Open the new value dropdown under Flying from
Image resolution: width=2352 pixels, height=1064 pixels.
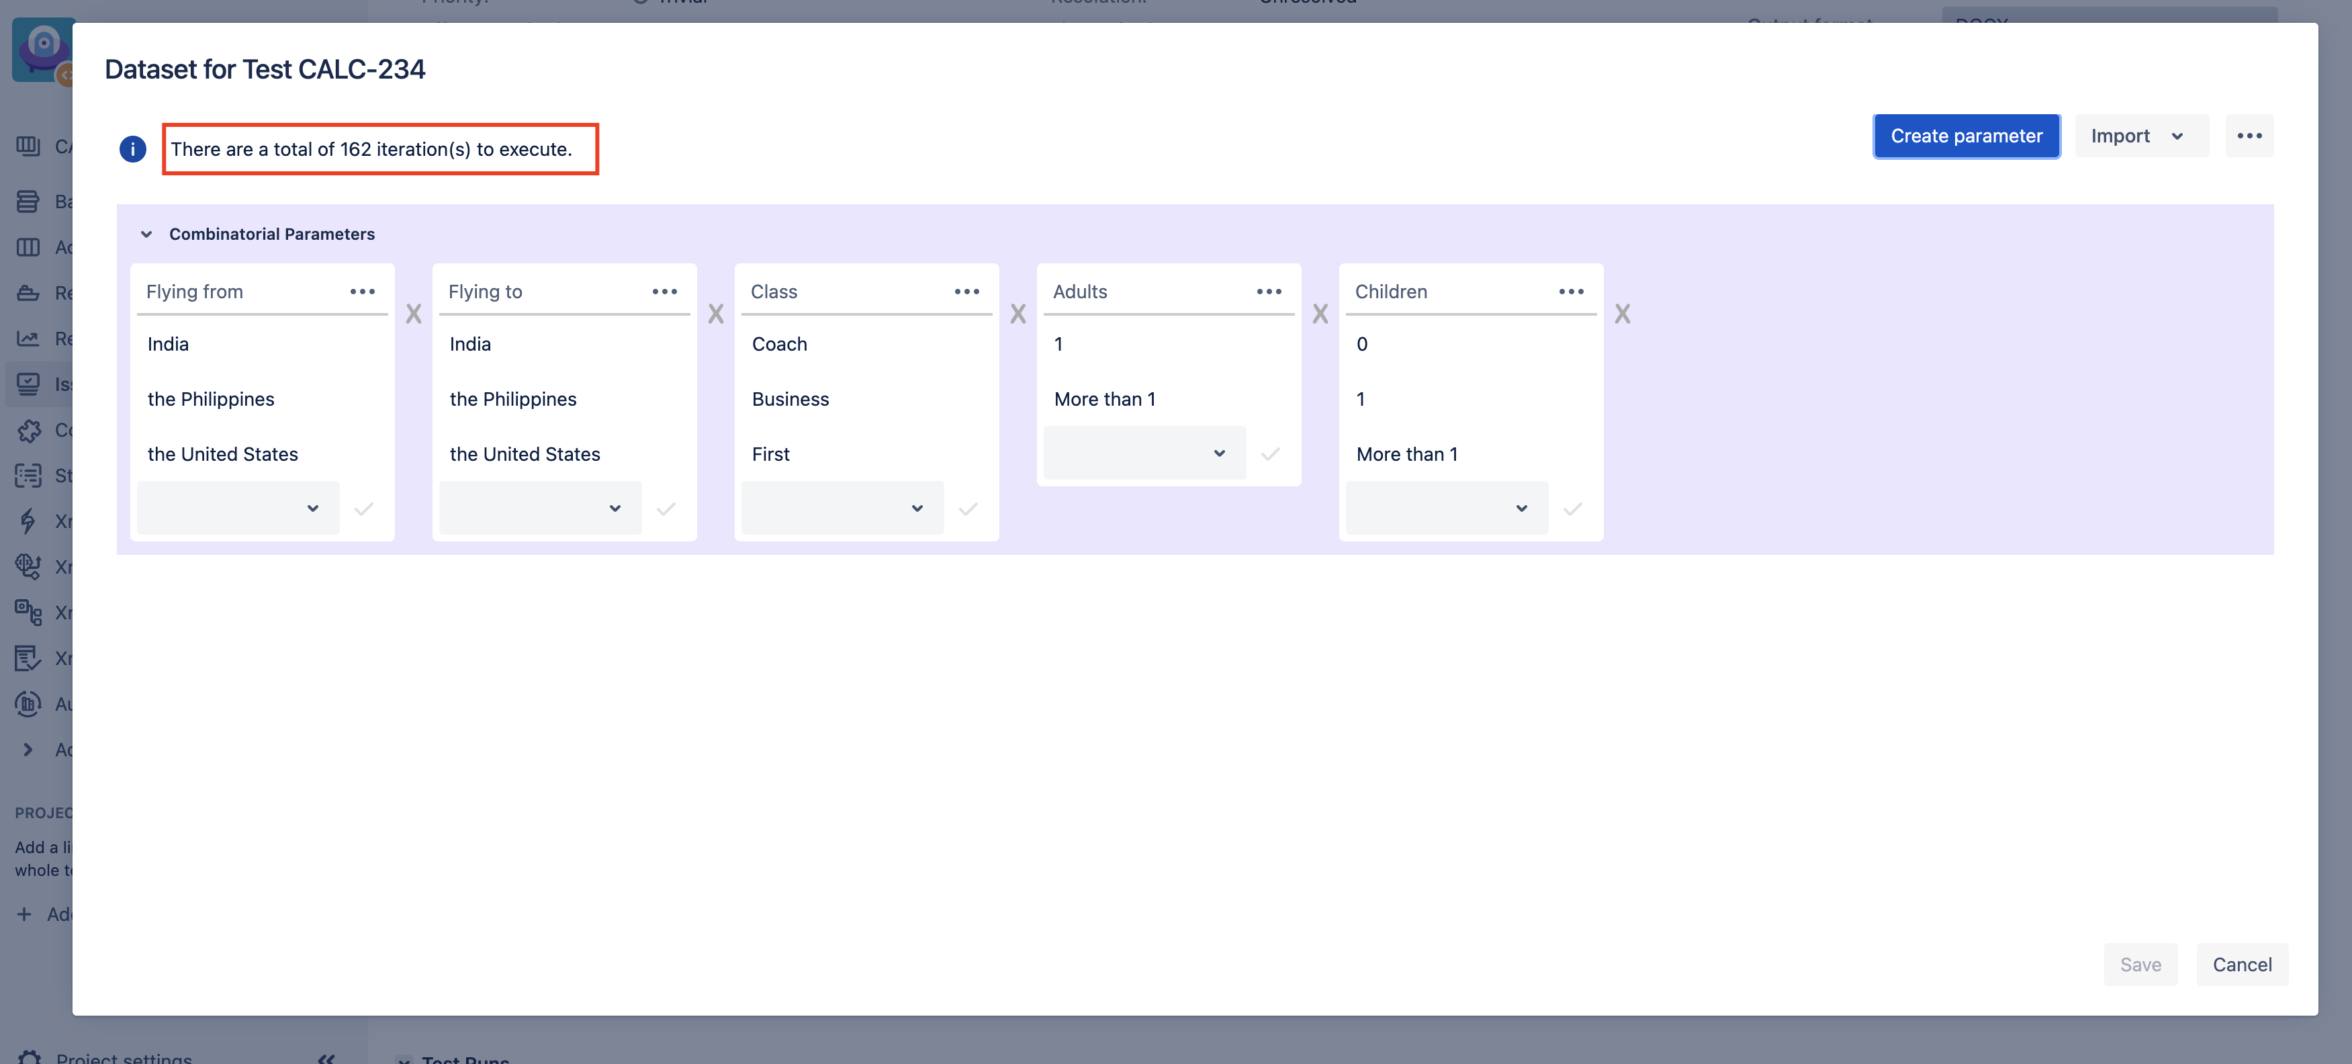(x=238, y=508)
